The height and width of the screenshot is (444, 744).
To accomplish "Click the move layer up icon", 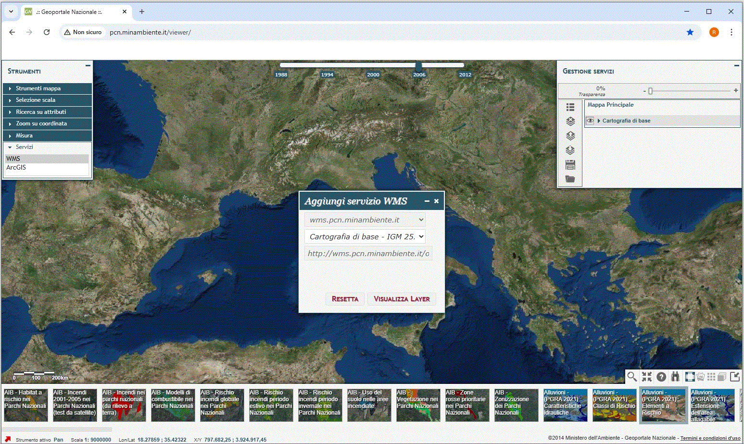I will [570, 136].
